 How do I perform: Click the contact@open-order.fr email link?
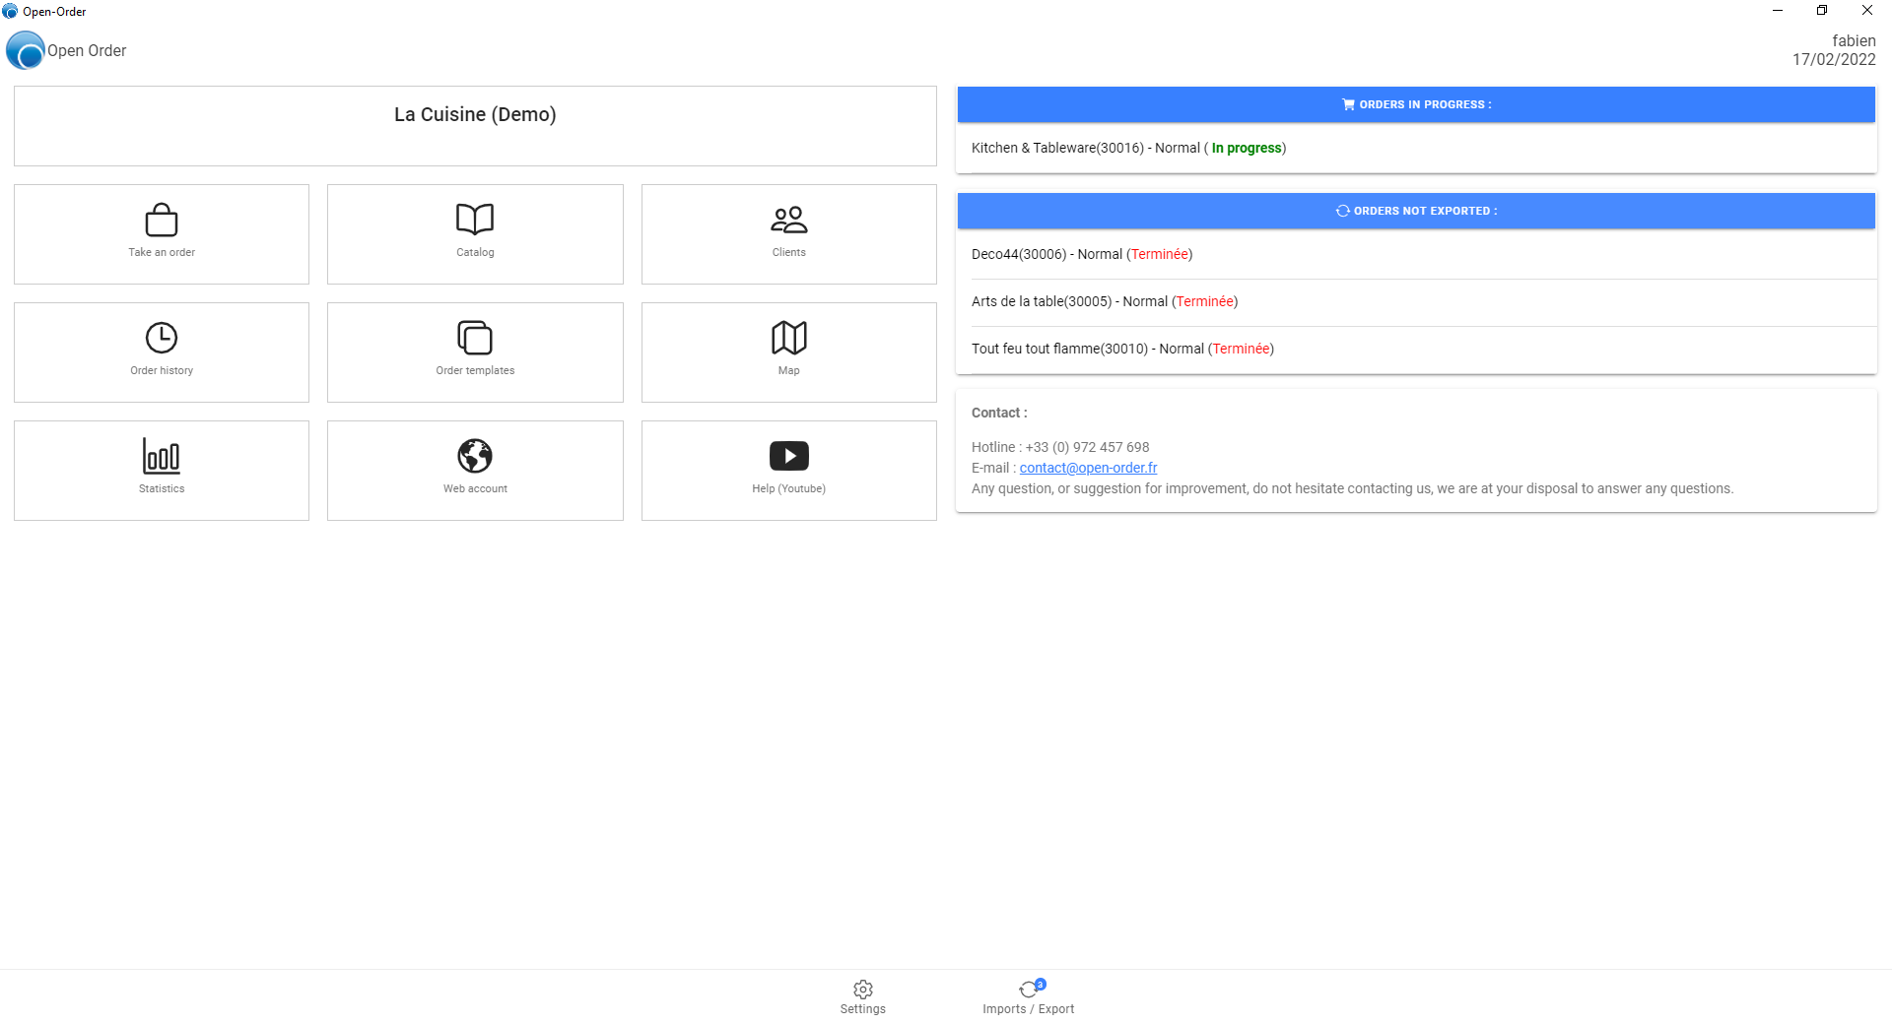(1088, 468)
